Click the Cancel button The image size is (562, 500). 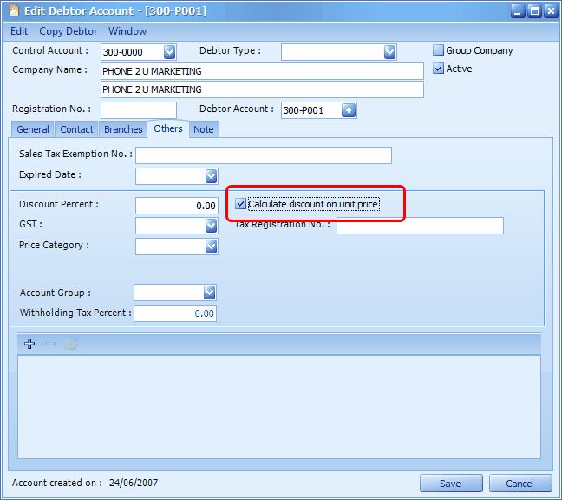(520, 484)
